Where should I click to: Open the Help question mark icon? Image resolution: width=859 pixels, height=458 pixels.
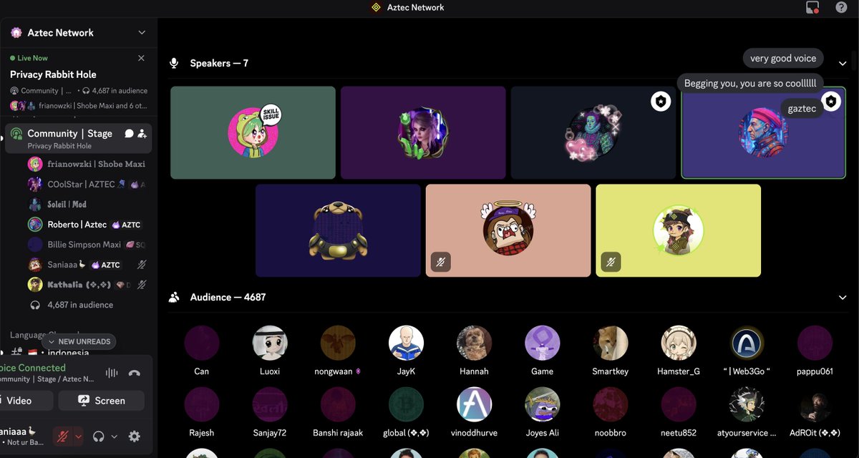coord(841,7)
